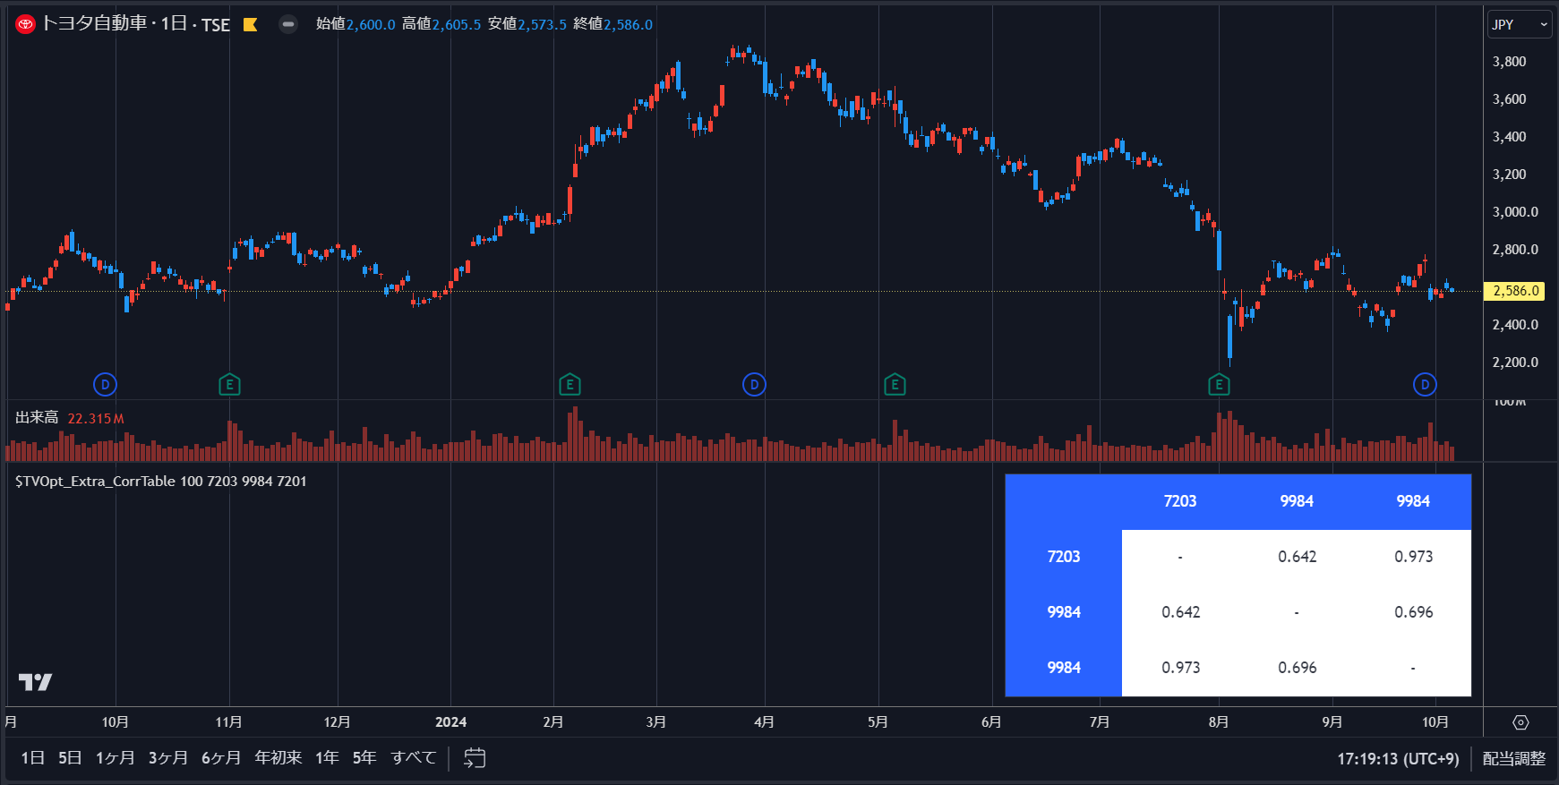The image size is (1559, 785).
Task: Click the 22.315M volume value
Action: [x=96, y=419]
